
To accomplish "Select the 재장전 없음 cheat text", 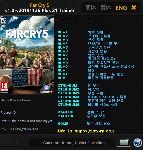I will tap(97, 51).
